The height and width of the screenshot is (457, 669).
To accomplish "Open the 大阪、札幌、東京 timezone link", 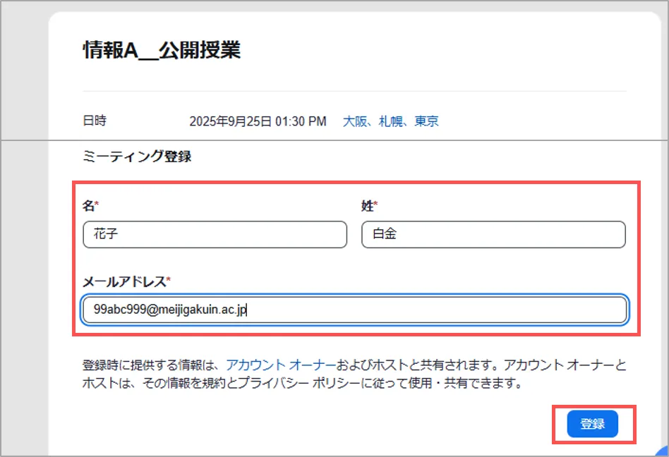I will 390,121.
